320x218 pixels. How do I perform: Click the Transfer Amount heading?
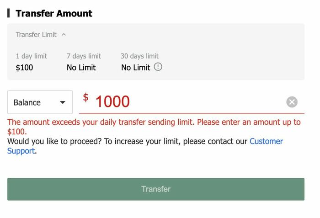[54, 13]
